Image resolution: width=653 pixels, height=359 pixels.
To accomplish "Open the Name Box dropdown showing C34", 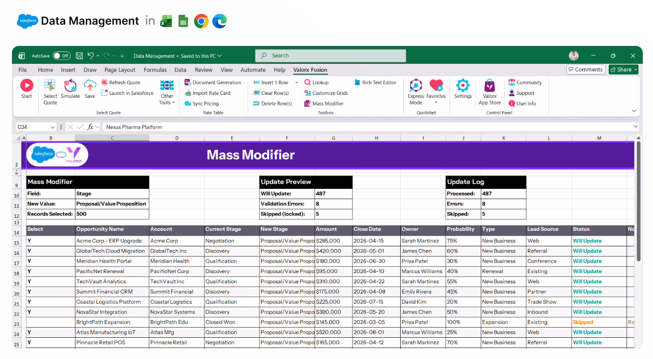I will 53,127.
